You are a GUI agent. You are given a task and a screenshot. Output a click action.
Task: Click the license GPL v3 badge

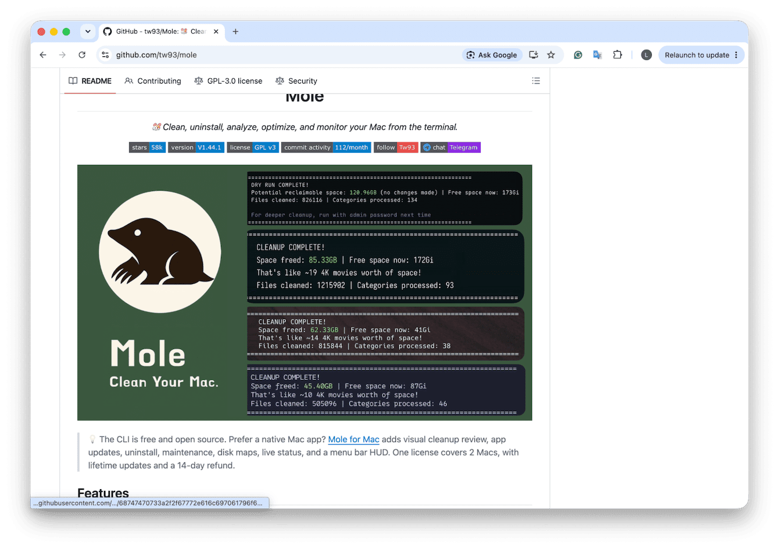click(253, 148)
